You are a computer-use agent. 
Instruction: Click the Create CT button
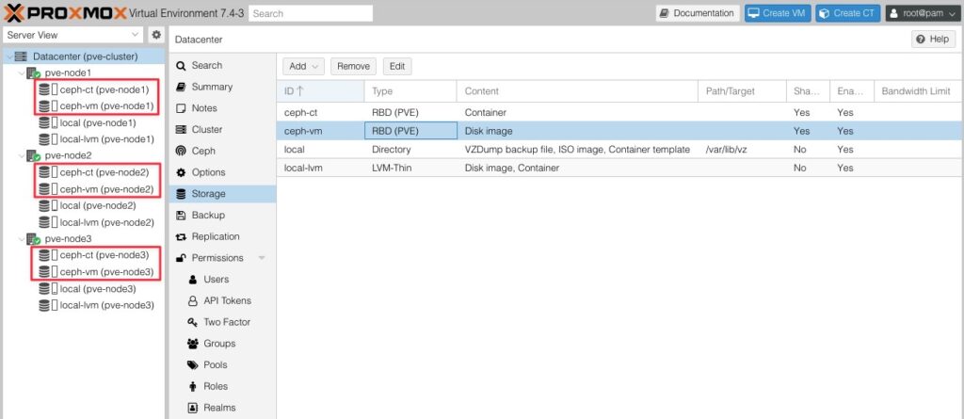[x=848, y=13]
